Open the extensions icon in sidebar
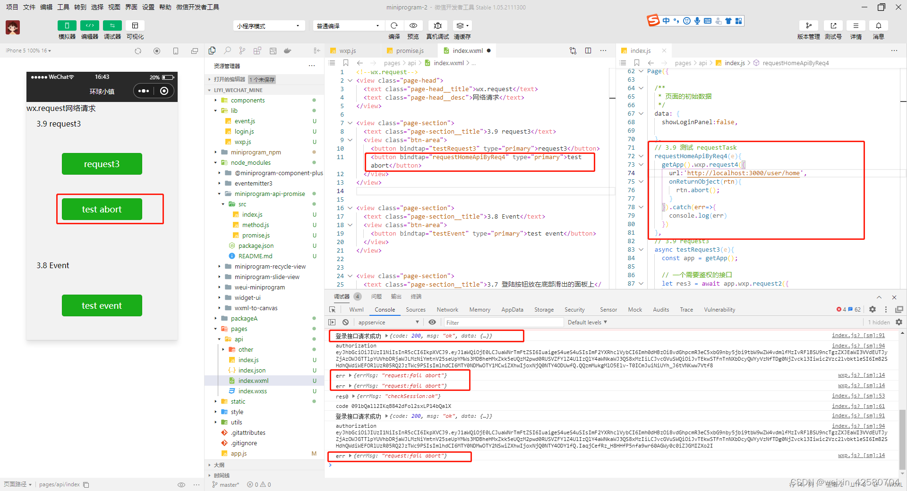The image size is (907, 491). [x=257, y=51]
